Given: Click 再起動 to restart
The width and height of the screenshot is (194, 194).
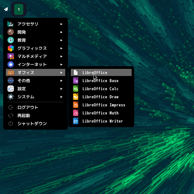Looking at the screenshot, I should (x=24, y=115).
